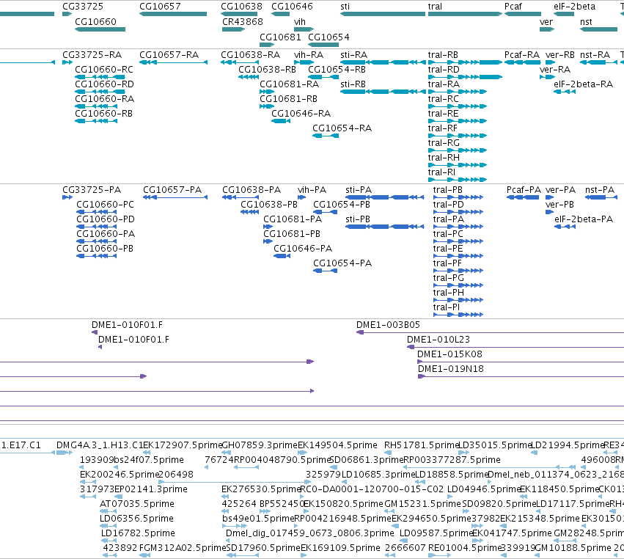Click the CG10681 gene label
This screenshot has width=624, height=559.
click(x=280, y=37)
